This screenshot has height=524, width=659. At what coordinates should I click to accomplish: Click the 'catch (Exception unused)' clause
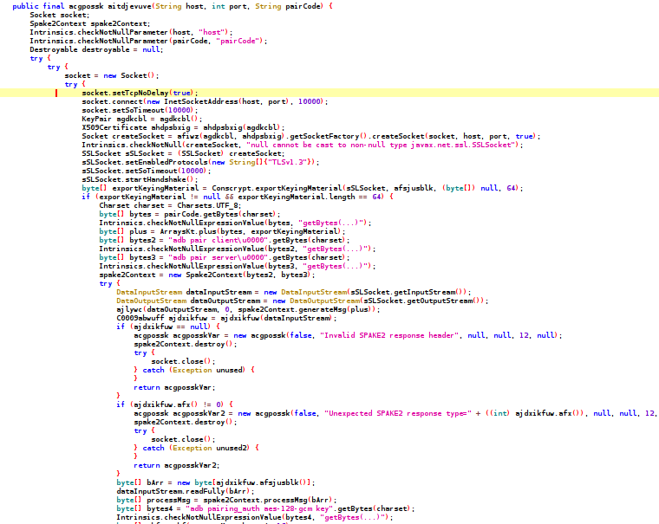point(192,371)
